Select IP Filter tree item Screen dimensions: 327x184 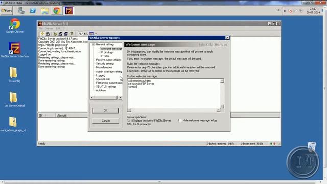point(105,56)
